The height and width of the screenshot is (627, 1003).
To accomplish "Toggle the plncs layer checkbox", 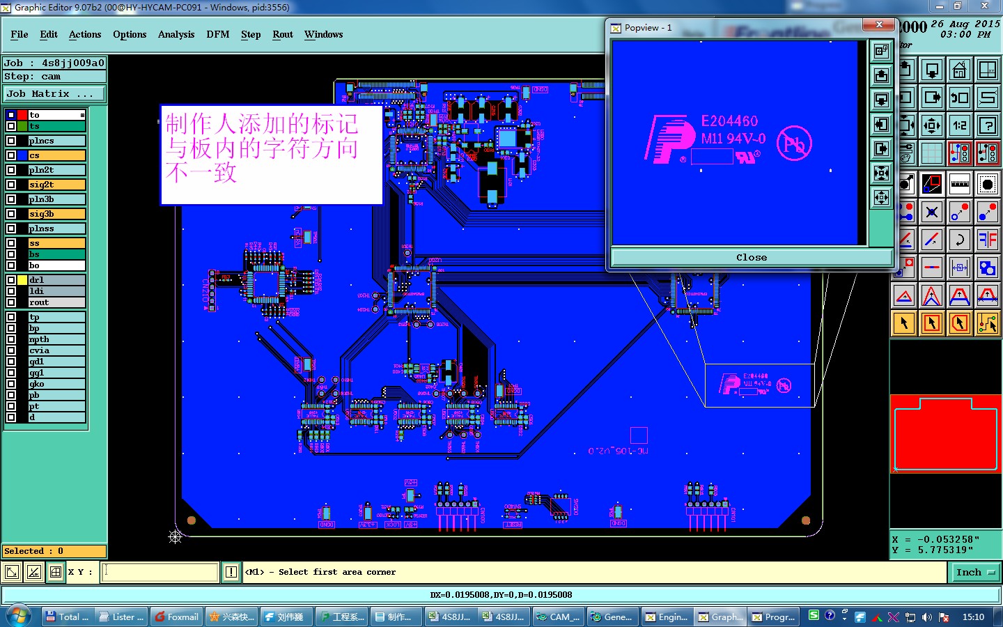I will (x=11, y=141).
